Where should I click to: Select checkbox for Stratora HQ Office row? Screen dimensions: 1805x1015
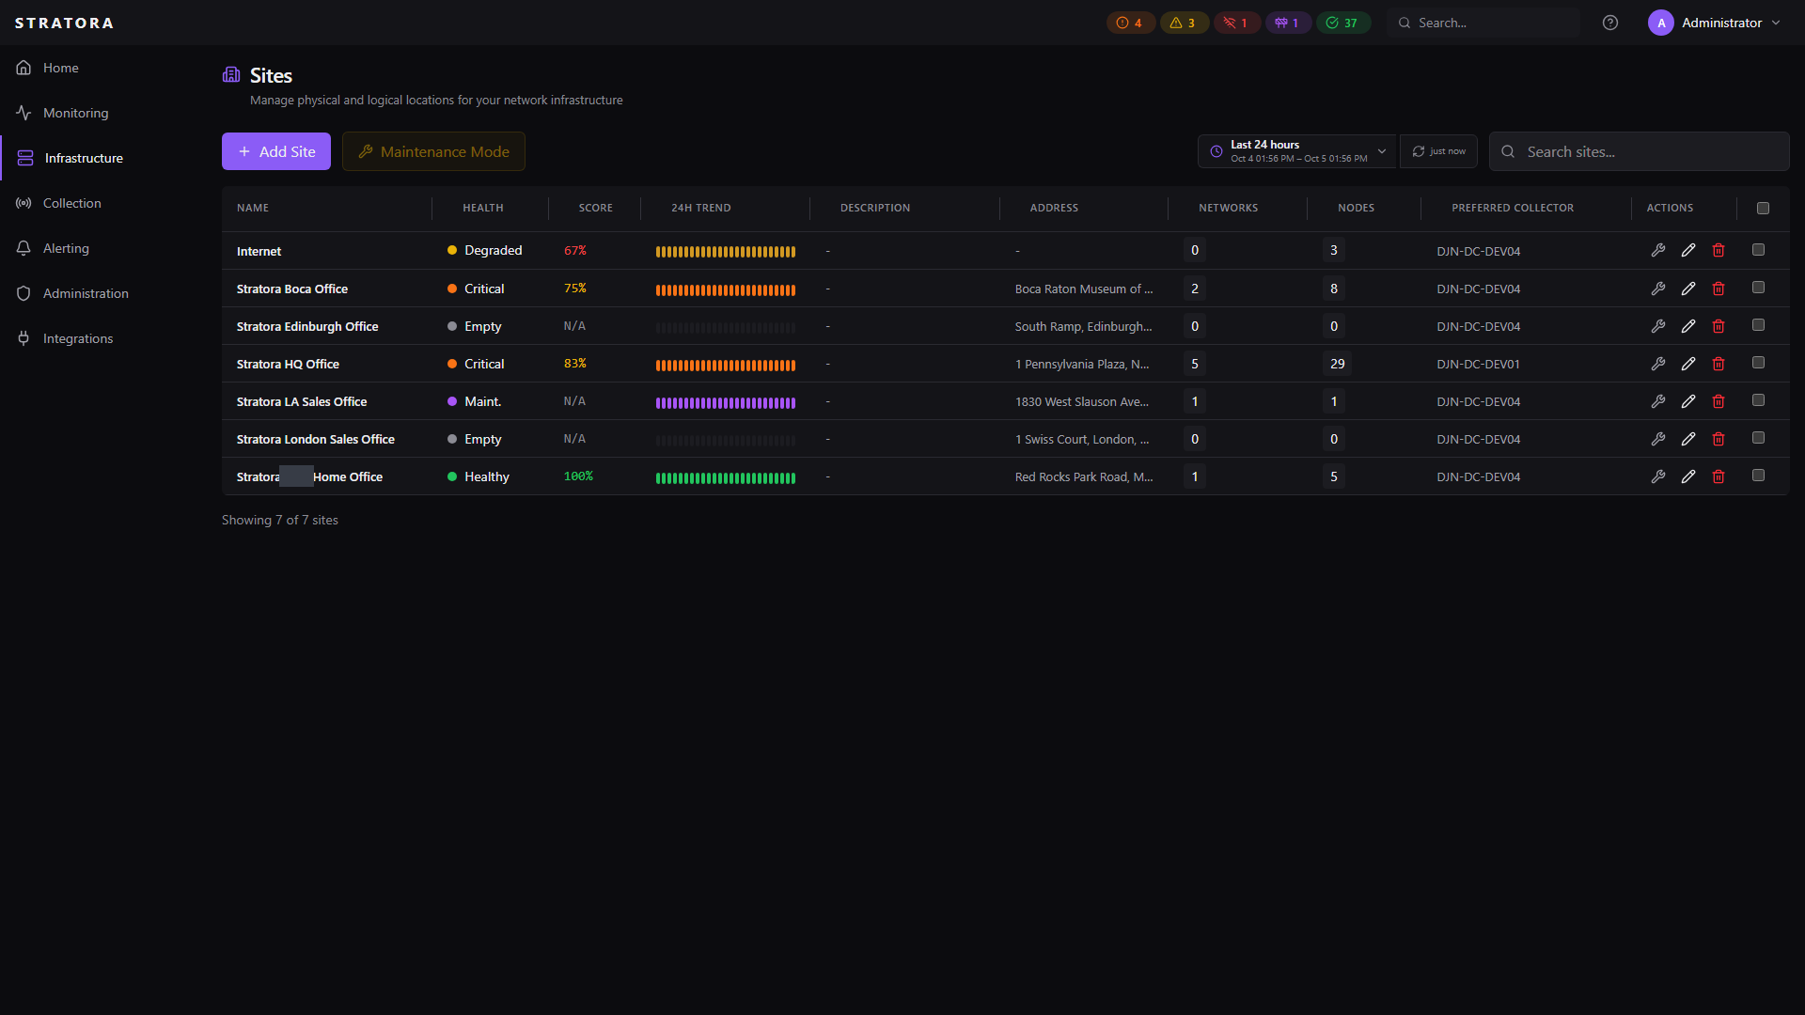coord(1758,363)
